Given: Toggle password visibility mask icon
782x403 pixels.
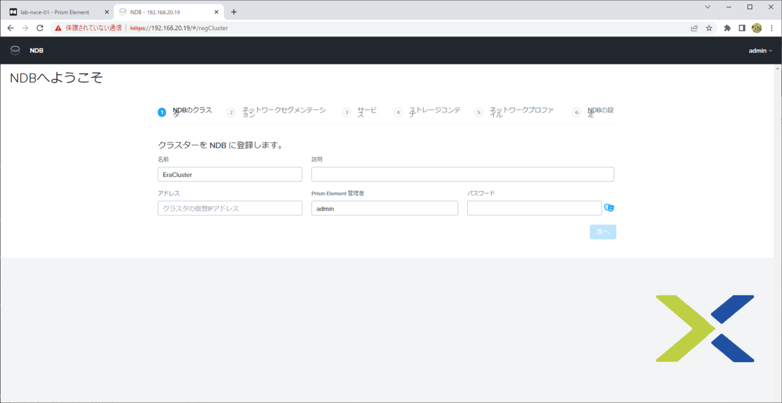Looking at the screenshot, I should pos(609,208).
